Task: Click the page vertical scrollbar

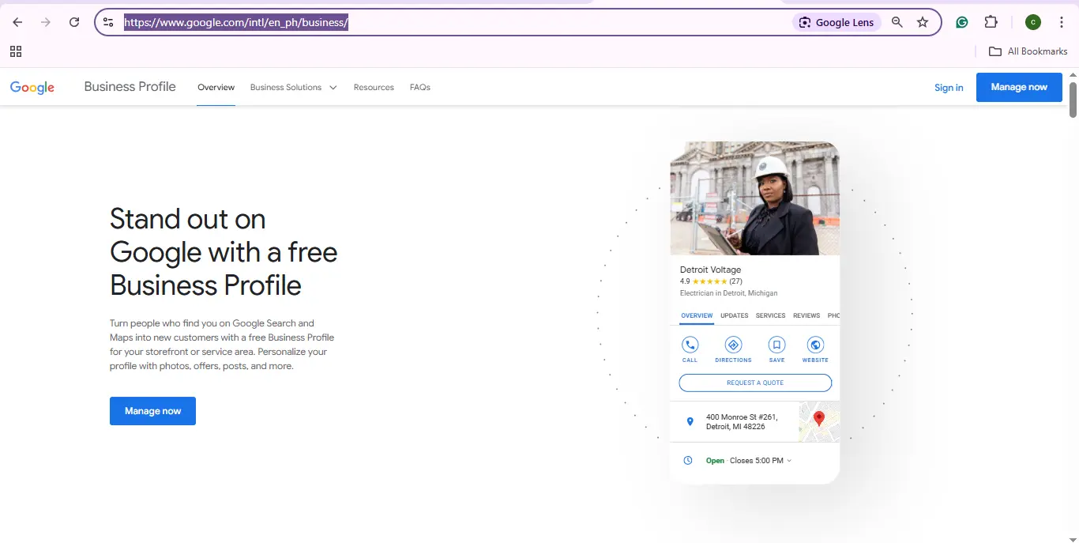Action: 1073,100
